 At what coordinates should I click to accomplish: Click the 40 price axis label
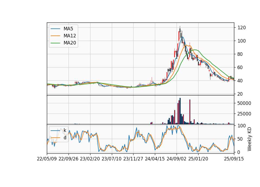click(x=240, y=81)
